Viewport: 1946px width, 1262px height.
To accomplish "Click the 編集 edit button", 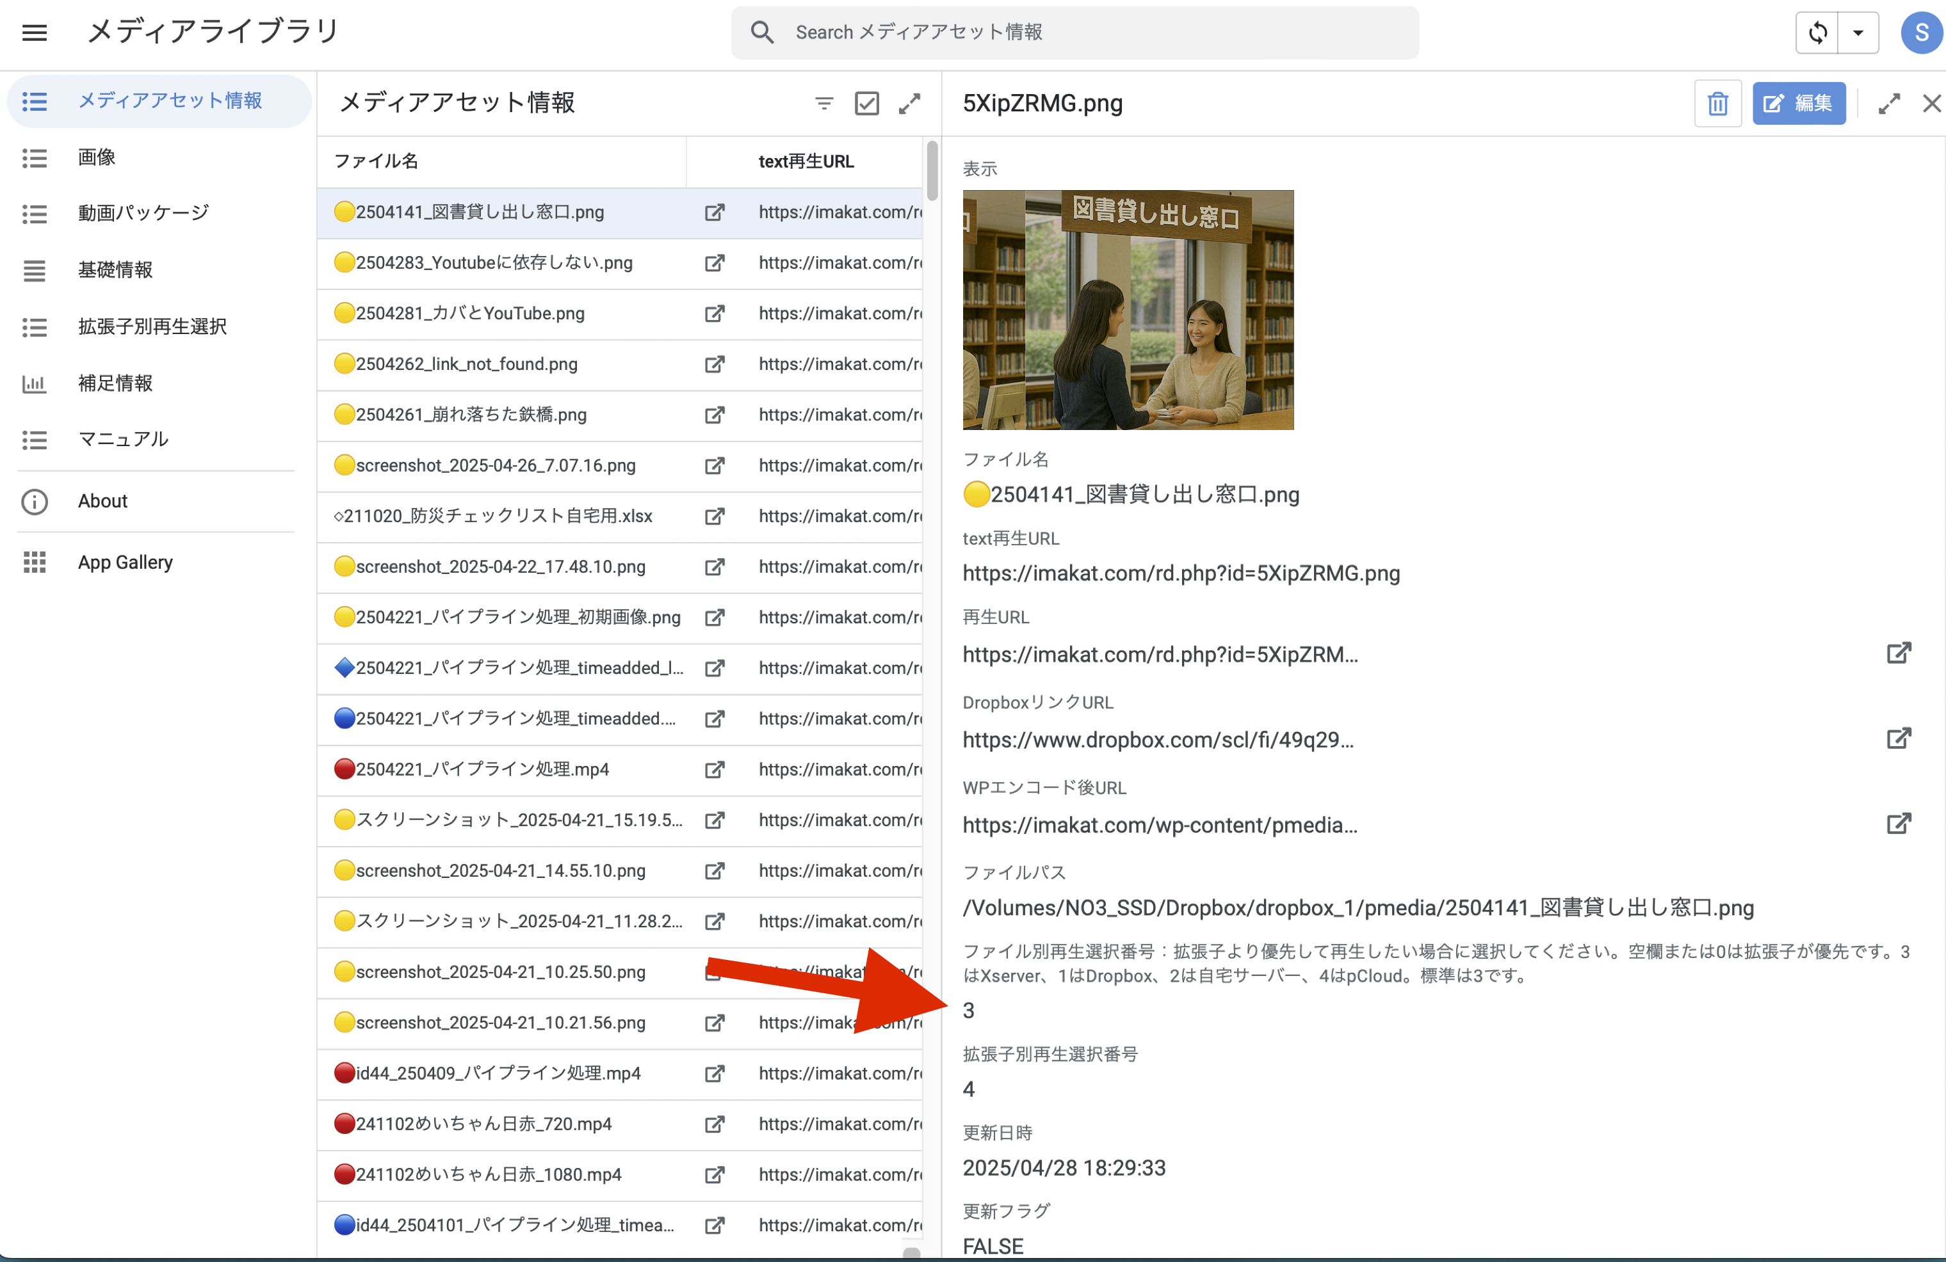I will tap(1798, 104).
